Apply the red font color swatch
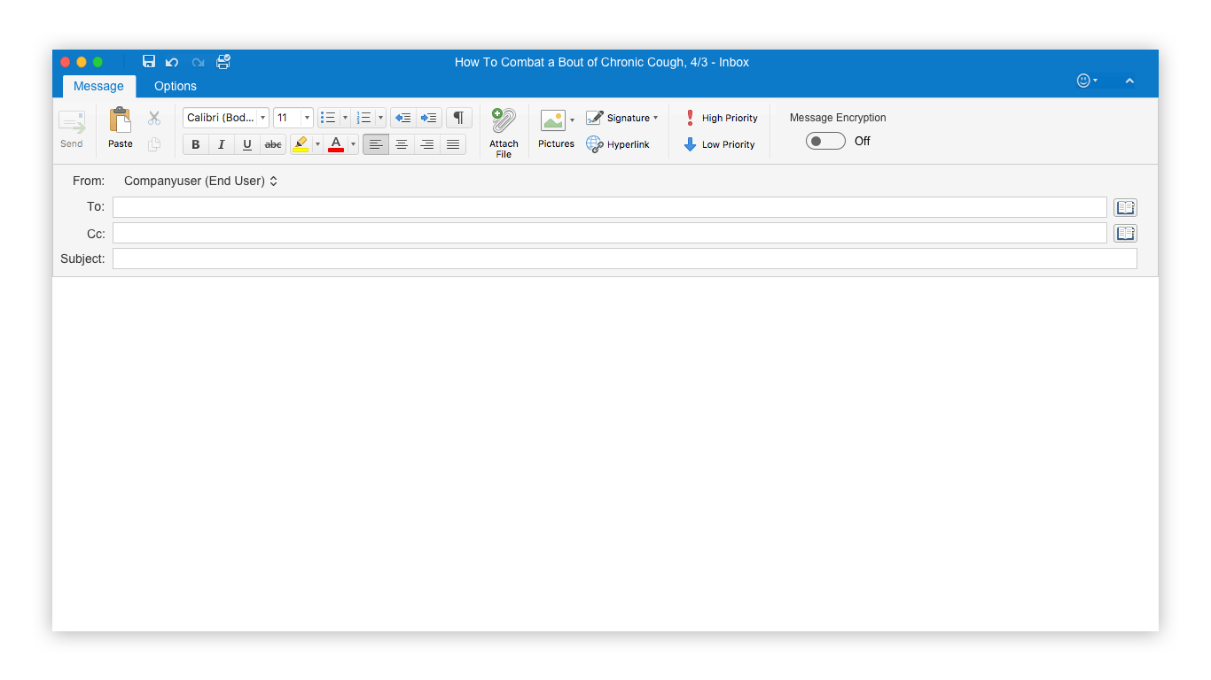The image size is (1211, 680). (336, 144)
